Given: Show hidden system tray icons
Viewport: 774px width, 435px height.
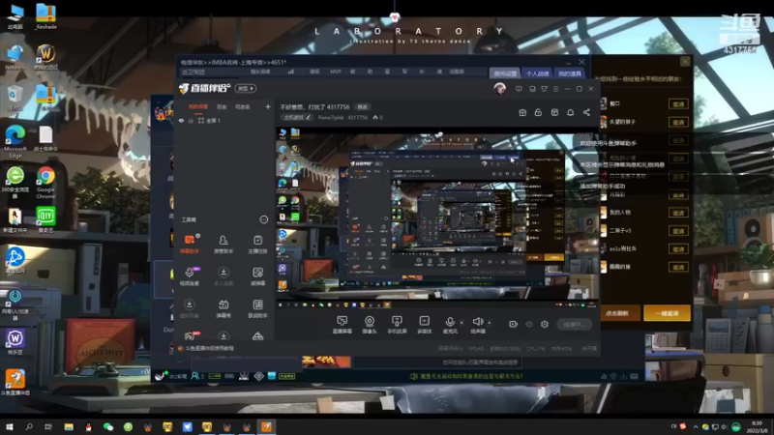Looking at the screenshot, I should click(x=696, y=427).
